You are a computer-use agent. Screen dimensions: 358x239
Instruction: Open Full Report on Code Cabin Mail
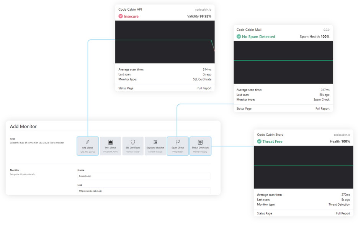(x=323, y=108)
